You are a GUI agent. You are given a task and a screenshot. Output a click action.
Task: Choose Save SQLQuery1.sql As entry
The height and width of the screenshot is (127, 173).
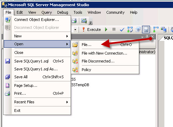click(x=37, y=69)
